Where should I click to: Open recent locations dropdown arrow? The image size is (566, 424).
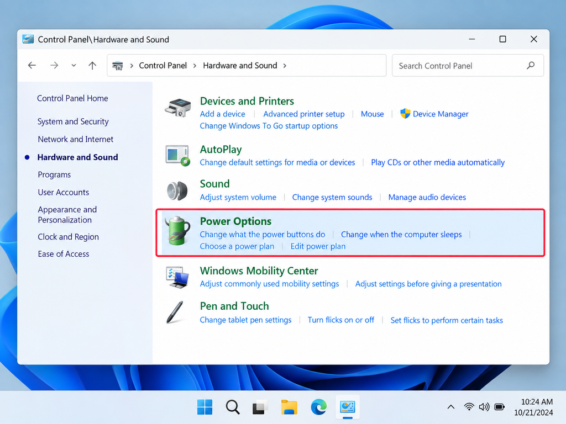point(74,66)
